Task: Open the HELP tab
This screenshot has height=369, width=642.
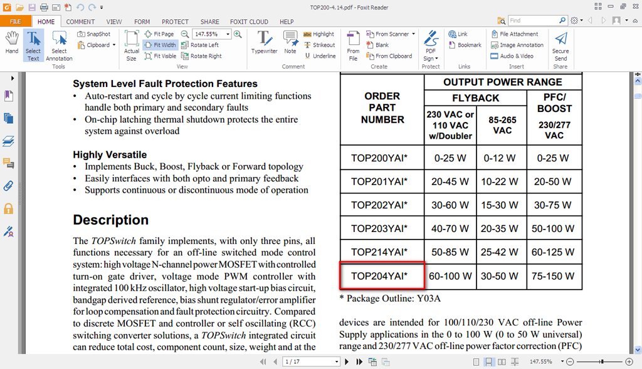Action: [287, 22]
